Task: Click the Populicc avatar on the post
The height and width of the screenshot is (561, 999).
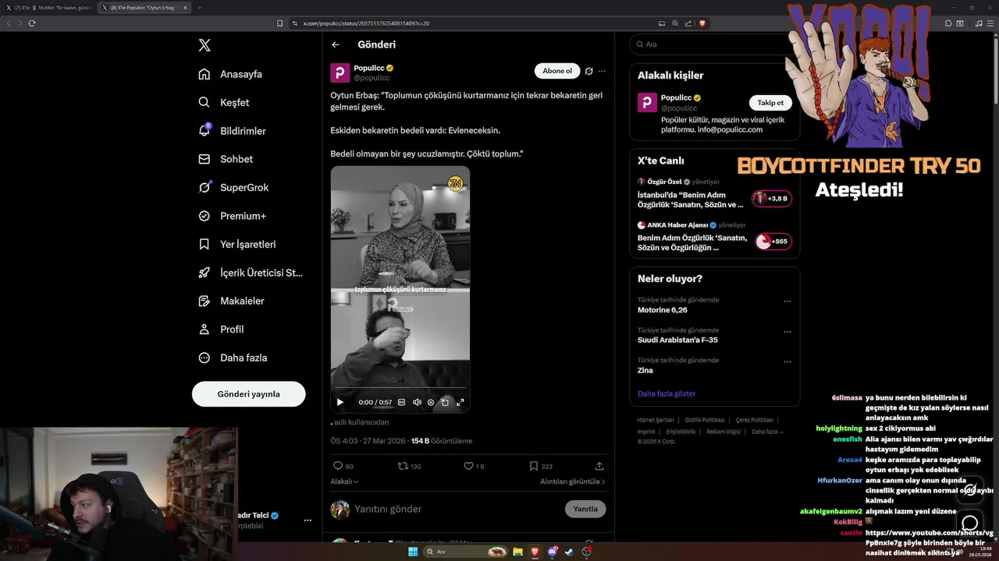Action: click(340, 73)
